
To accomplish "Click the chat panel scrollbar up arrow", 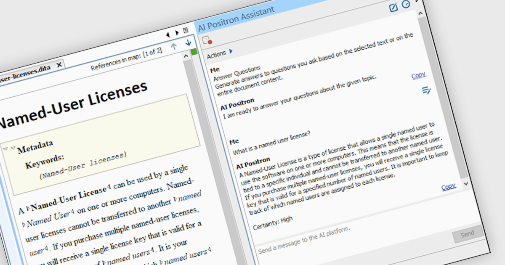I will [x=420, y=13].
